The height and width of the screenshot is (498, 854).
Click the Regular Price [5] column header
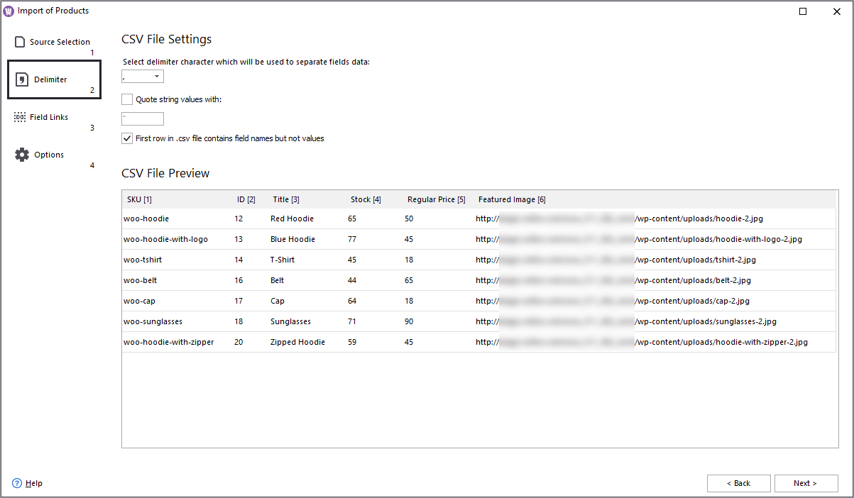[x=436, y=199]
